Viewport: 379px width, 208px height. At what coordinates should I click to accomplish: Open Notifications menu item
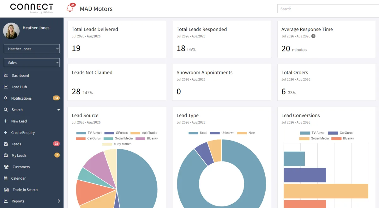[x=21, y=98]
